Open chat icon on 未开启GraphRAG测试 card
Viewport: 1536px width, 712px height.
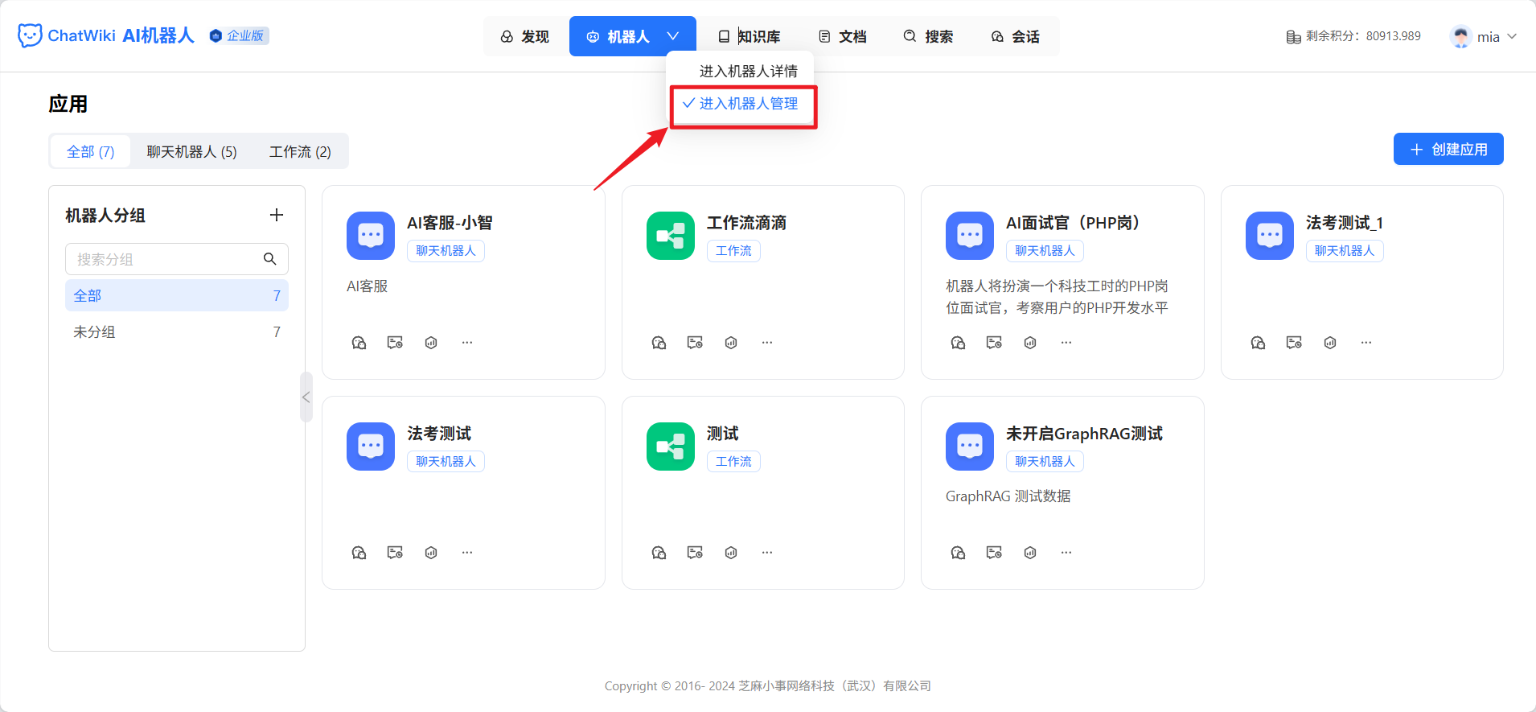(958, 553)
